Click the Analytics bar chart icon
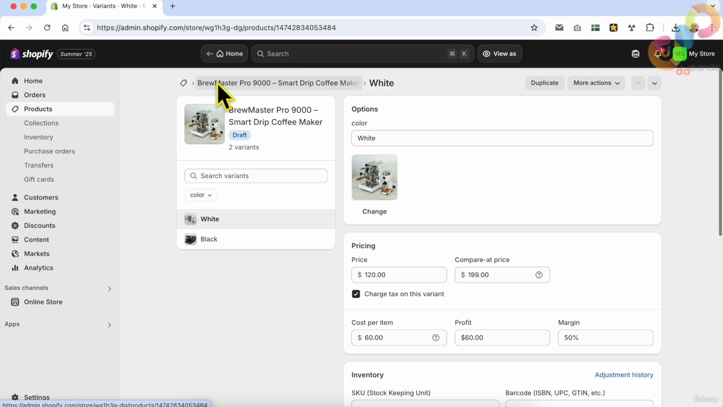 pyautogui.click(x=15, y=268)
